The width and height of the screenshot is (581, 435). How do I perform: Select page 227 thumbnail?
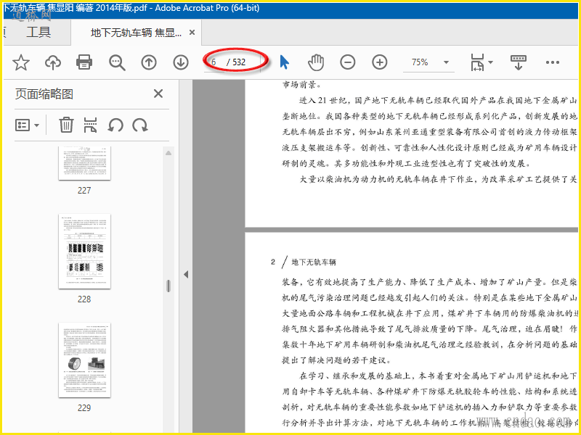84,163
